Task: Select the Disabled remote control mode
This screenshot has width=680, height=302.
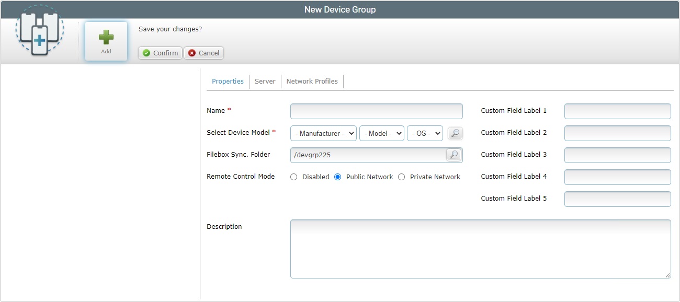Action: click(293, 177)
